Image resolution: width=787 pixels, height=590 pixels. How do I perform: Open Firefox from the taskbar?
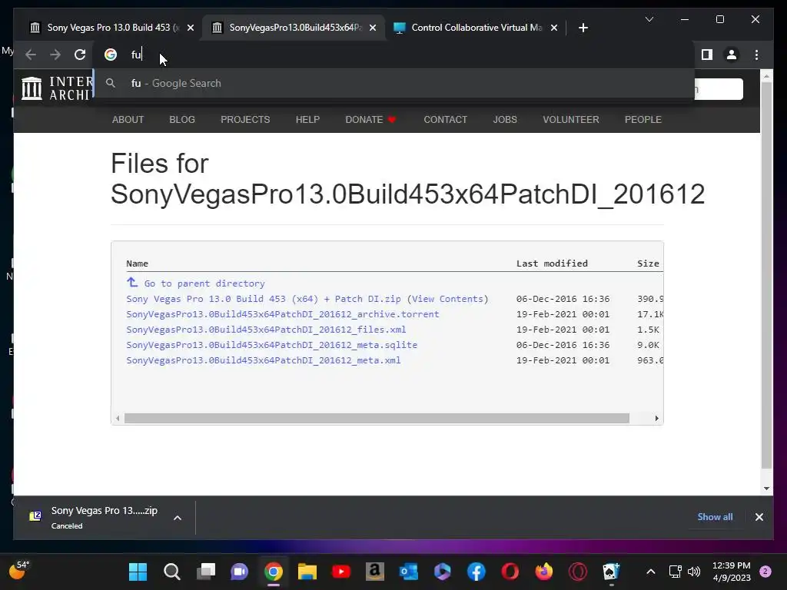tap(543, 572)
